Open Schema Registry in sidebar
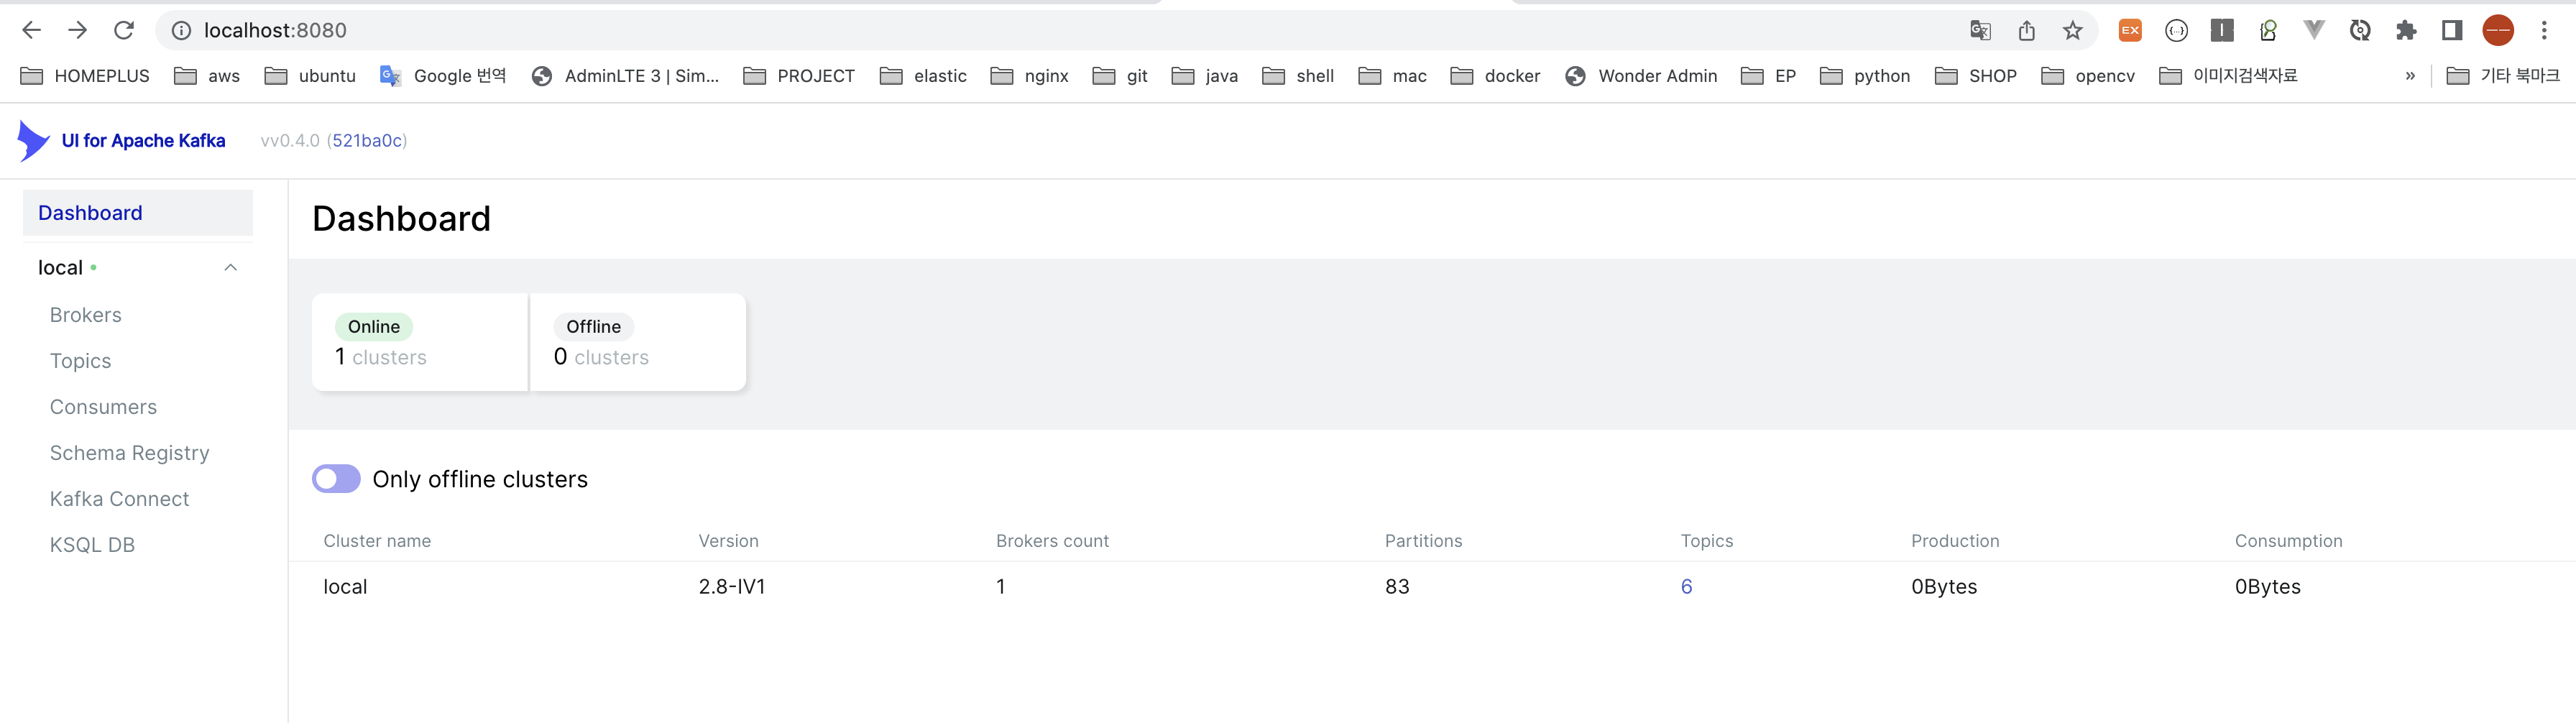This screenshot has height=723, width=2576. coord(130,453)
